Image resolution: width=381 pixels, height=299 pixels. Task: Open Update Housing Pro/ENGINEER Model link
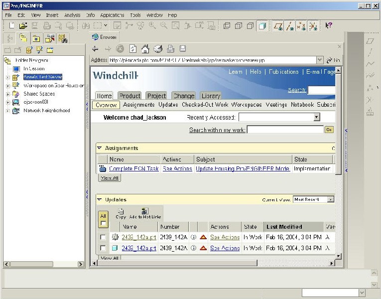pyautogui.click(x=243, y=168)
